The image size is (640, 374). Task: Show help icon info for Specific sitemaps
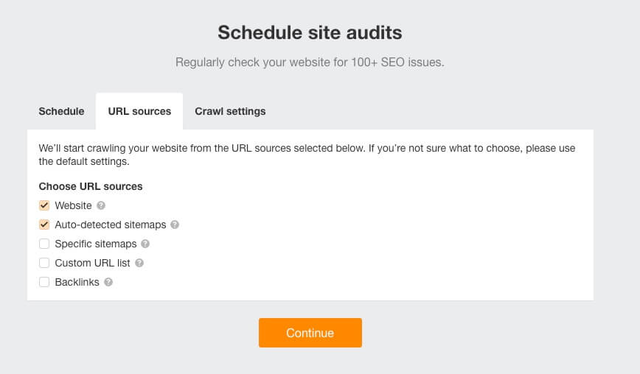145,244
